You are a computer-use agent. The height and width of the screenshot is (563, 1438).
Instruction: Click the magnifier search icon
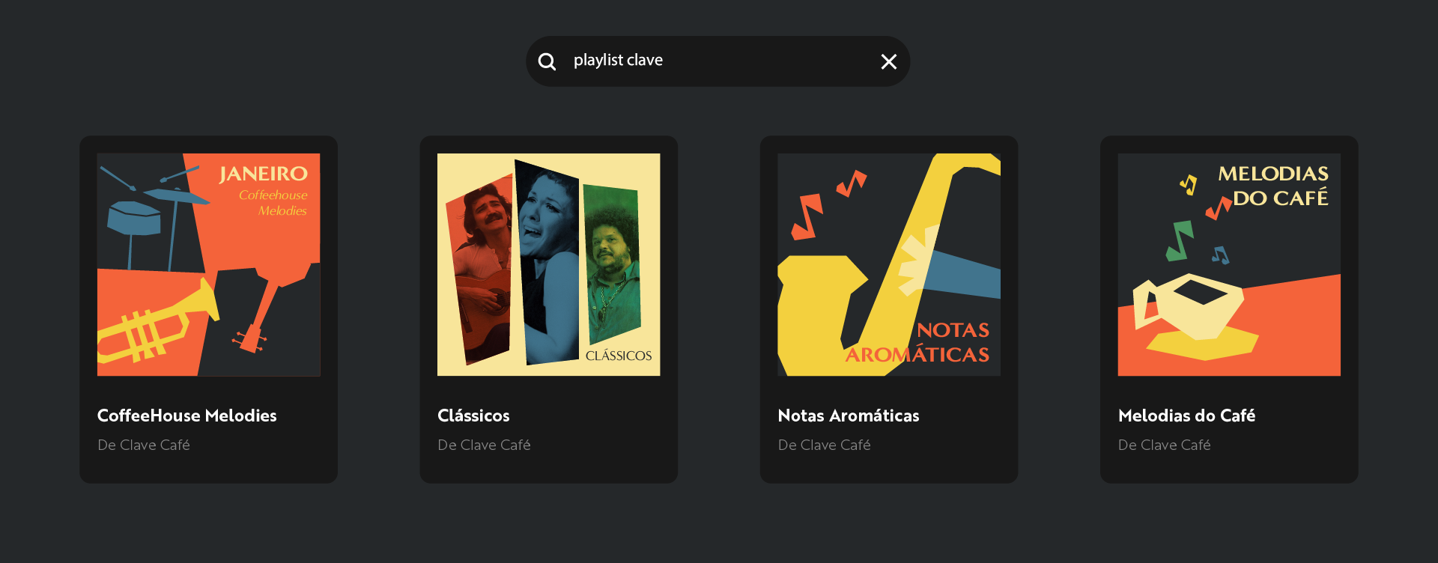[547, 61]
